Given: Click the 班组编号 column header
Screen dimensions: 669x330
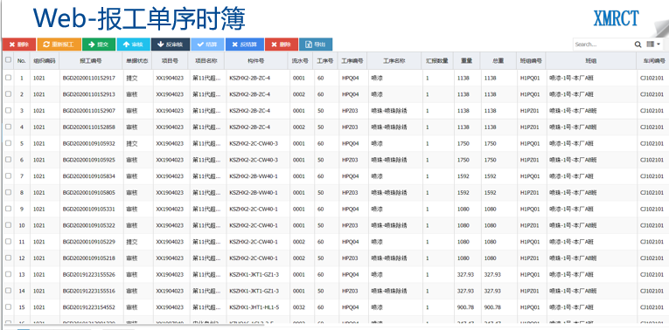Looking at the screenshot, I should tap(531, 61).
